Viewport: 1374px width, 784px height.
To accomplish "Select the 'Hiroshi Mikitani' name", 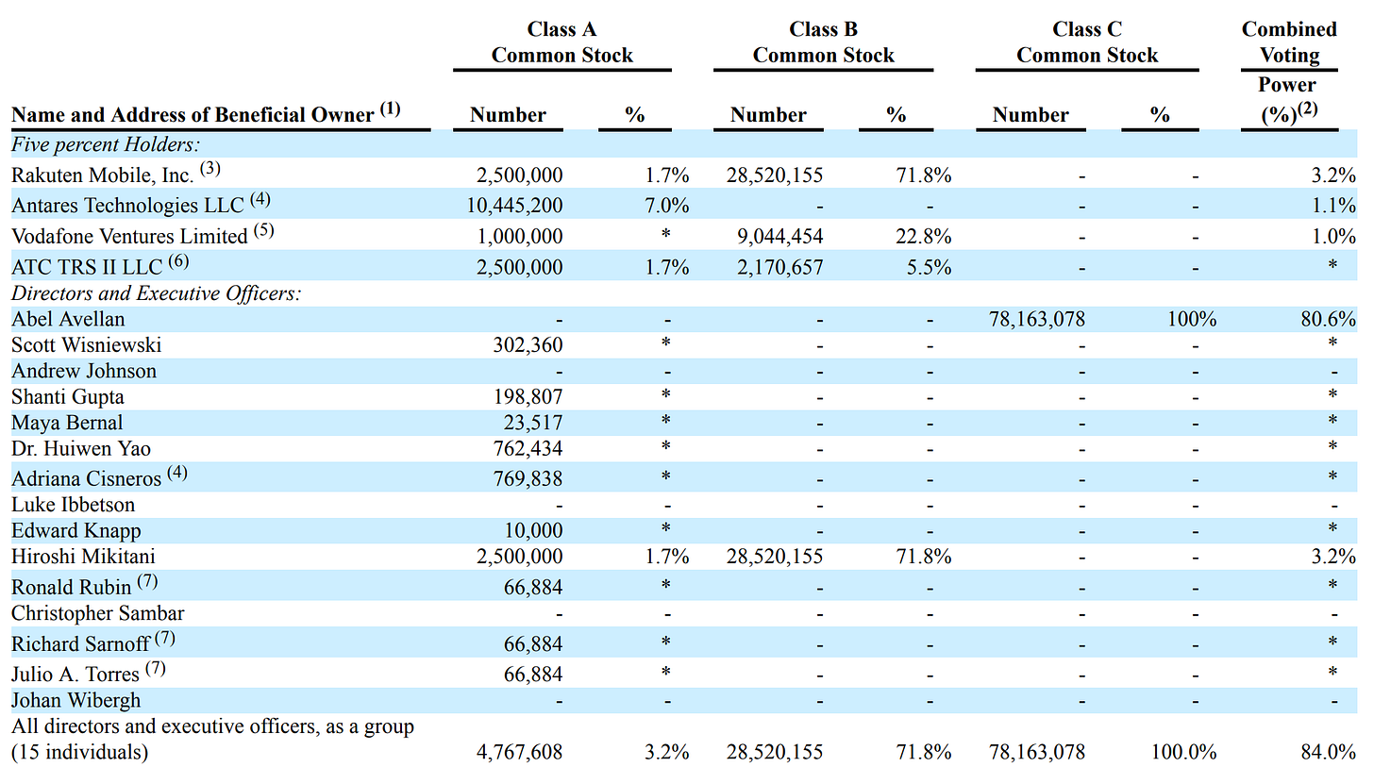I will click(83, 557).
